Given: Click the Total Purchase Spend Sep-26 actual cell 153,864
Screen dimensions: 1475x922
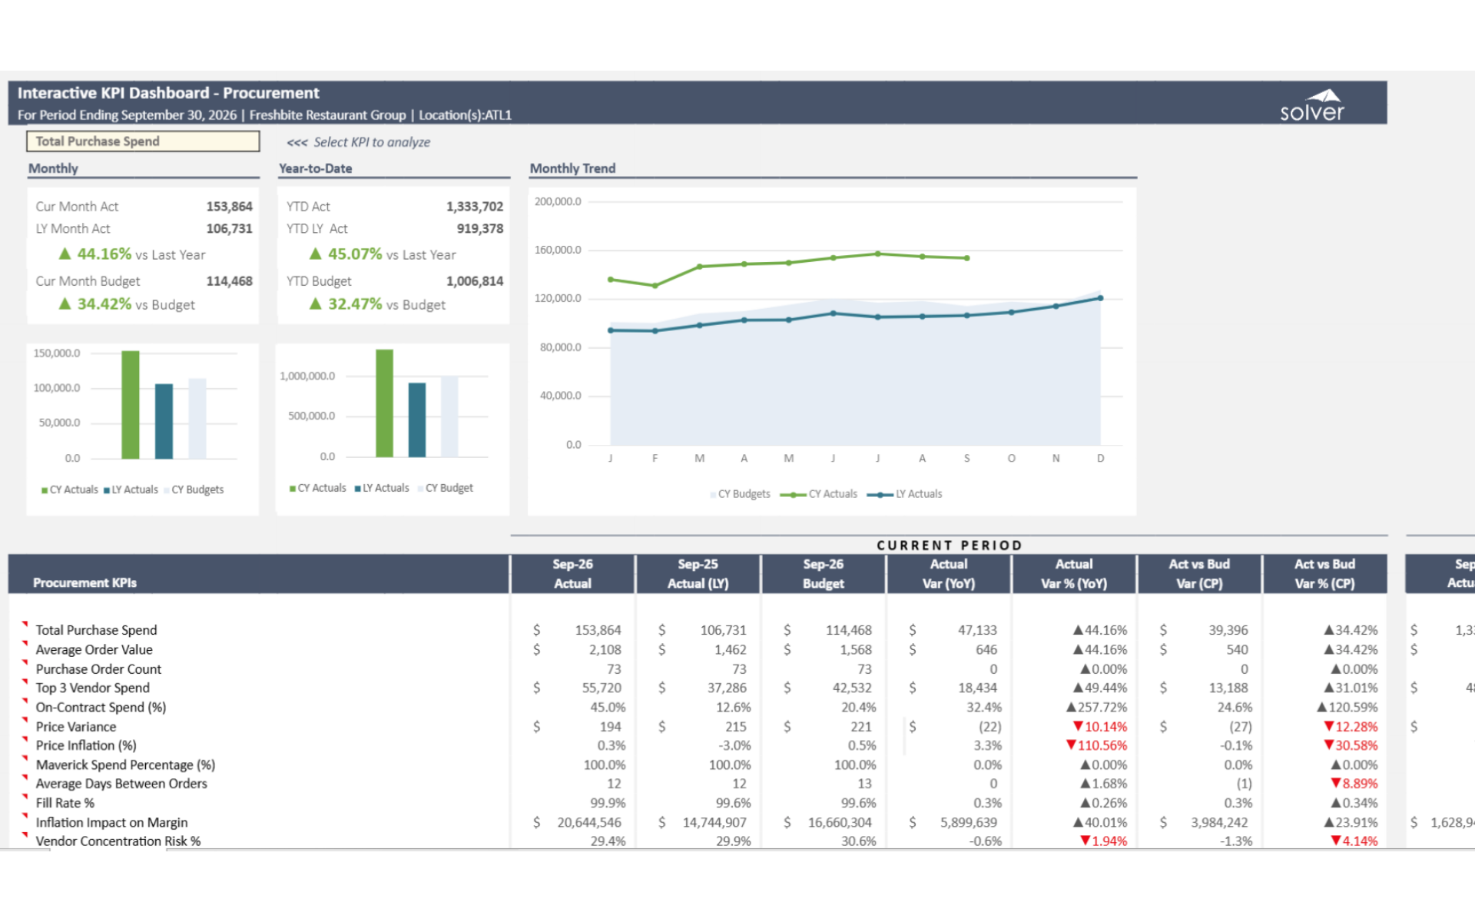Looking at the screenshot, I should (598, 630).
